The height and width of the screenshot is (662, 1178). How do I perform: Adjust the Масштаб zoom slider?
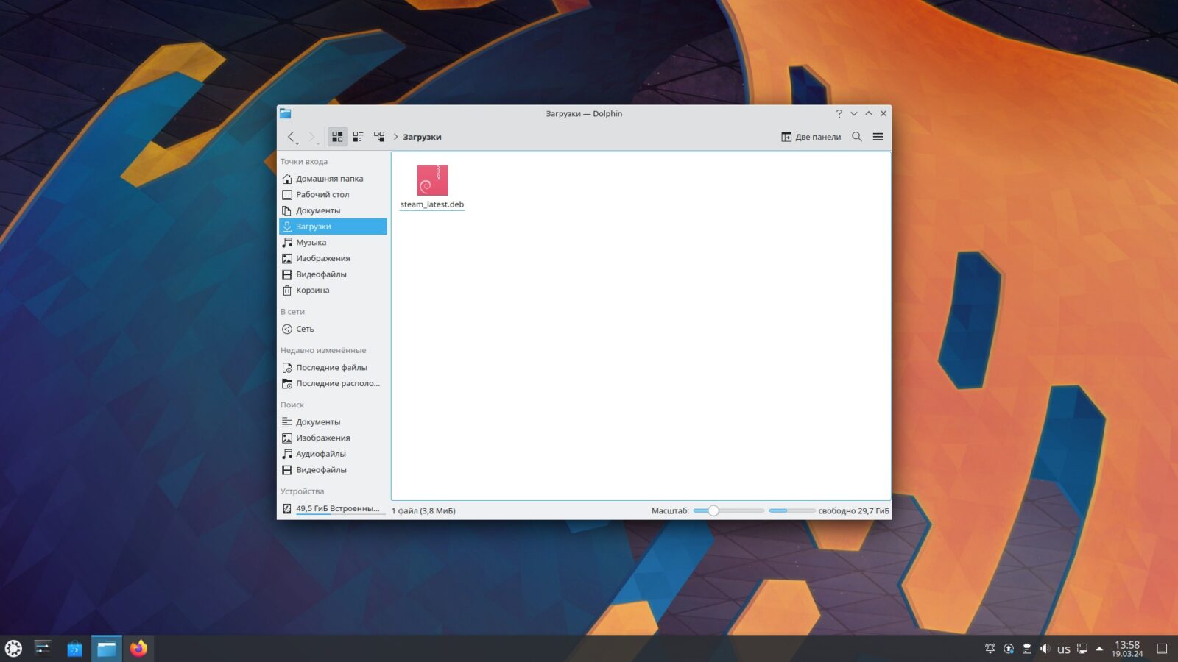pos(713,510)
